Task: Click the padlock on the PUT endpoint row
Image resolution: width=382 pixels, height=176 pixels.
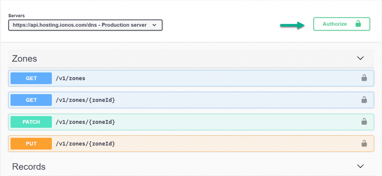Action: point(364,143)
